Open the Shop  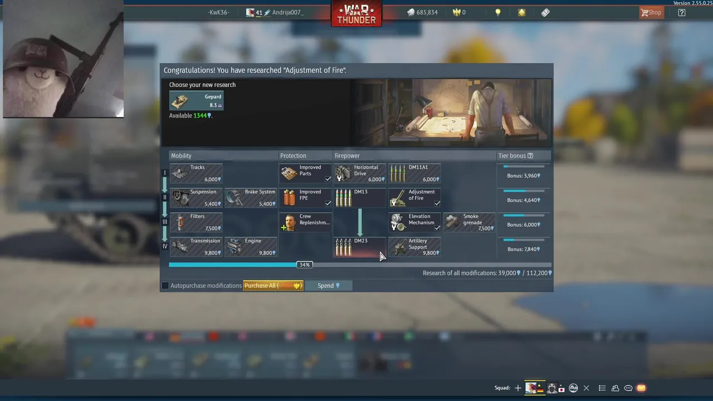651,12
